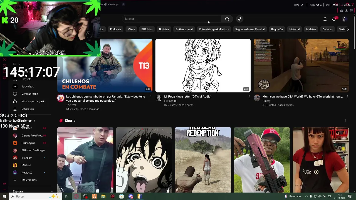Play Lil Peep love letter thumbnail
Screen dimensions: 356x200
coord(203,66)
